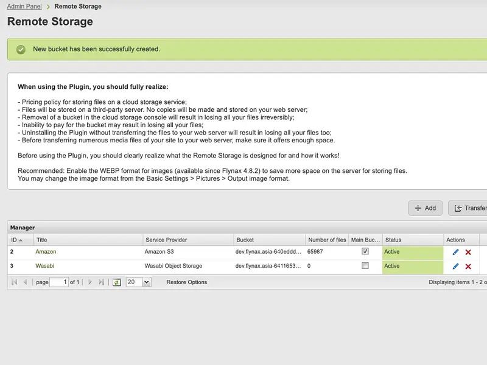Click the Transfer button
This screenshot has height=365, width=487.
[x=468, y=208]
